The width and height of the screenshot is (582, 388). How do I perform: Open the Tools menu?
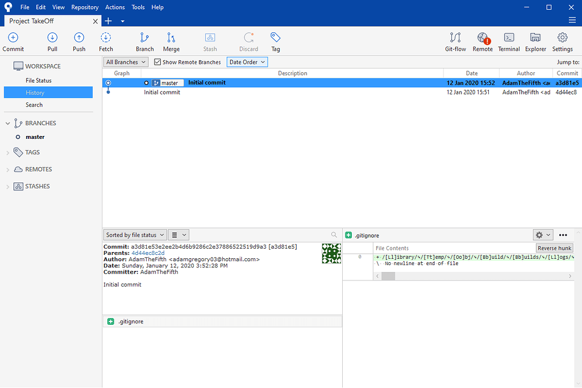[x=138, y=7]
